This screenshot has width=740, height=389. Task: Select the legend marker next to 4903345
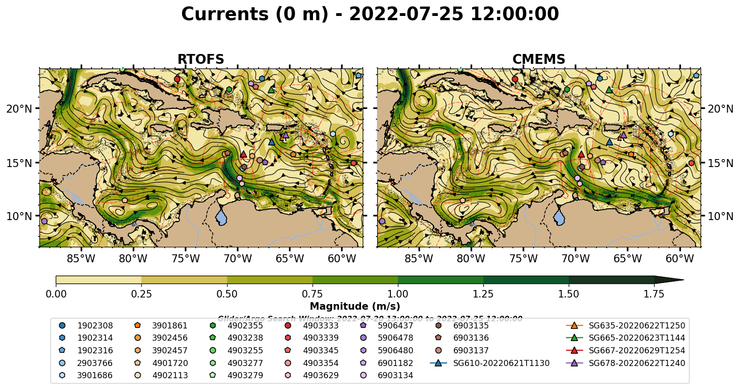tap(288, 350)
